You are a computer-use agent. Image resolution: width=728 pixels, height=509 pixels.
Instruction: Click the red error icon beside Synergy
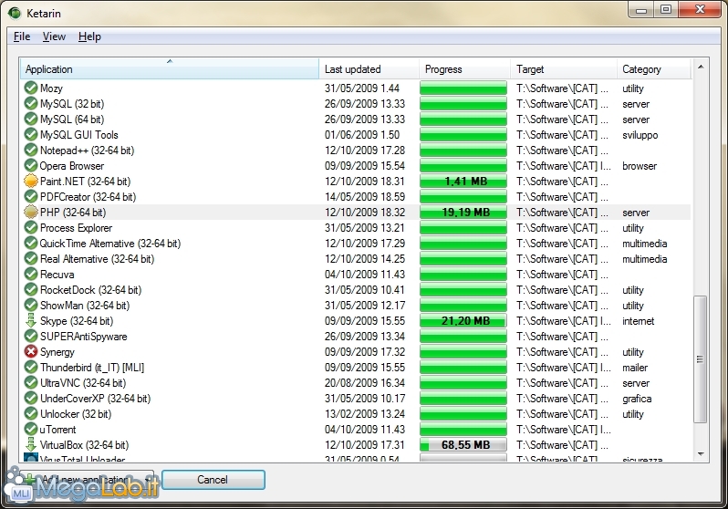31,351
